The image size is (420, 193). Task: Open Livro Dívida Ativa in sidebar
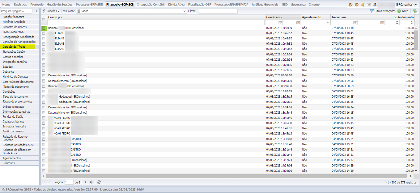coord(20,32)
